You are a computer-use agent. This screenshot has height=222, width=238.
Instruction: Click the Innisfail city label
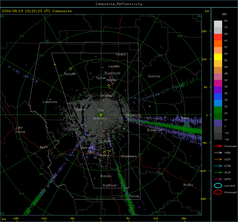[x=107, y=96]
